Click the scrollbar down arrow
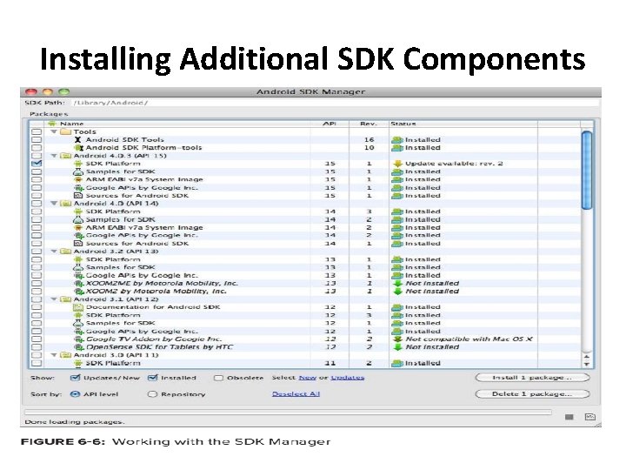This screenshot has width=626, height=470. tap(587, 364)
